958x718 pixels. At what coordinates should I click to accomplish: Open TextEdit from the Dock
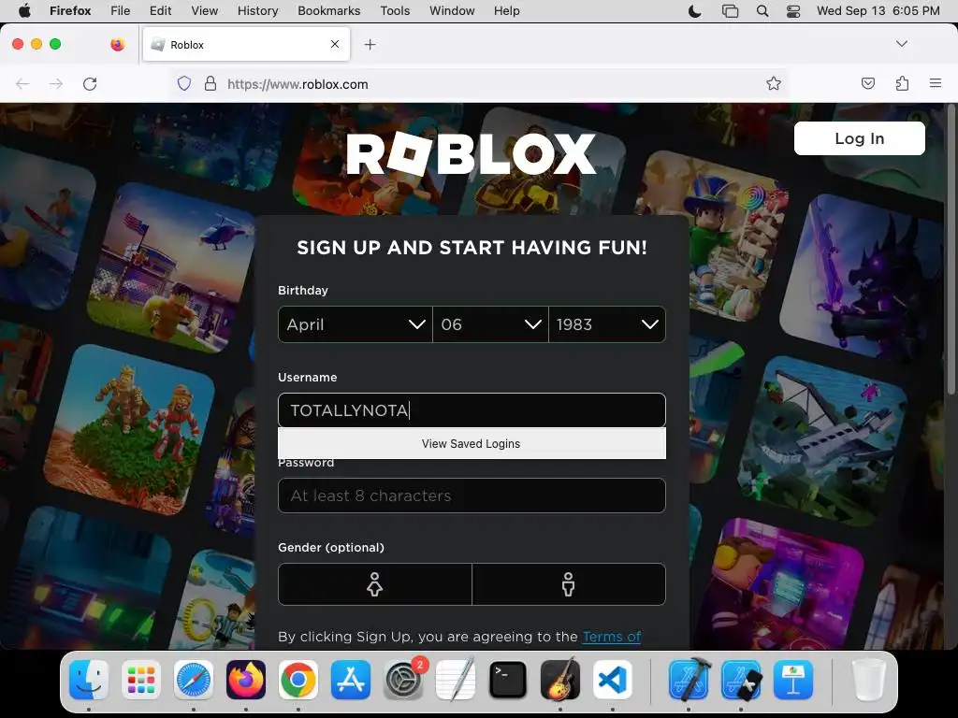coord(456,680)
